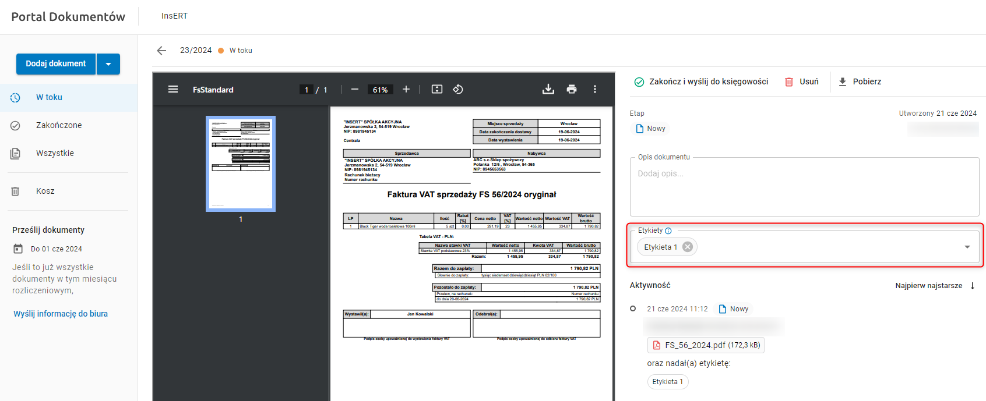Click the back arrow next to 23/2024
Viewport: 986px width, 401px height.
click(x=161, y=51)
